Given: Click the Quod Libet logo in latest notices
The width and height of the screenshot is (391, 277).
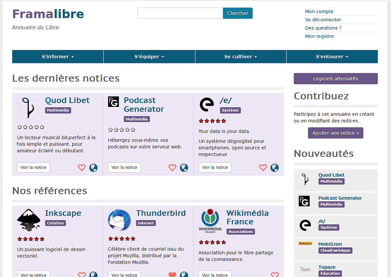Looking at the screenshot, I should click(x=29, y=107).
